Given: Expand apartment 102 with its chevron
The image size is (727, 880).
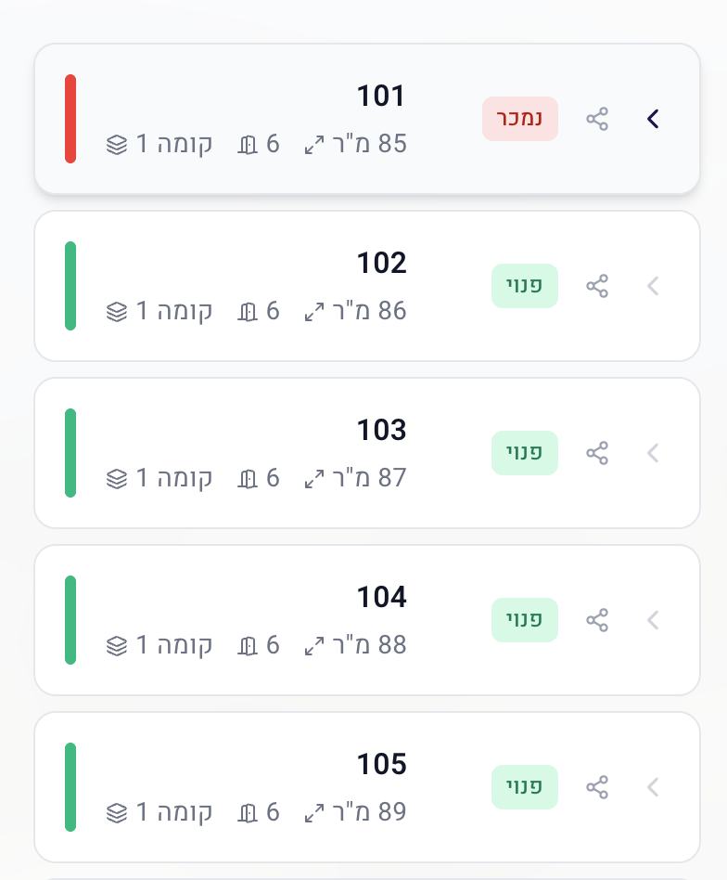Looking at the screenshot, I should [x=653, y=286].
